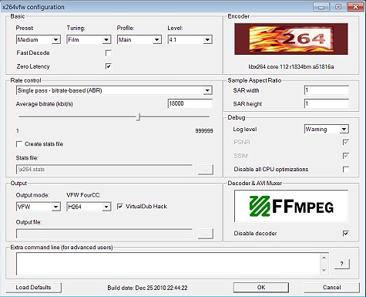Click the Output file browse button
This screenshot has height=297, width=366.
[x=205, y=234]
